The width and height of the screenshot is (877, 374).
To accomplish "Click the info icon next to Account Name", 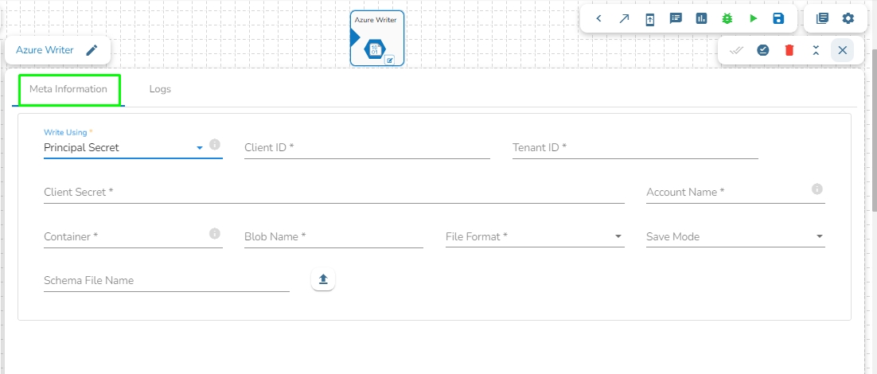I will [817, 189].
